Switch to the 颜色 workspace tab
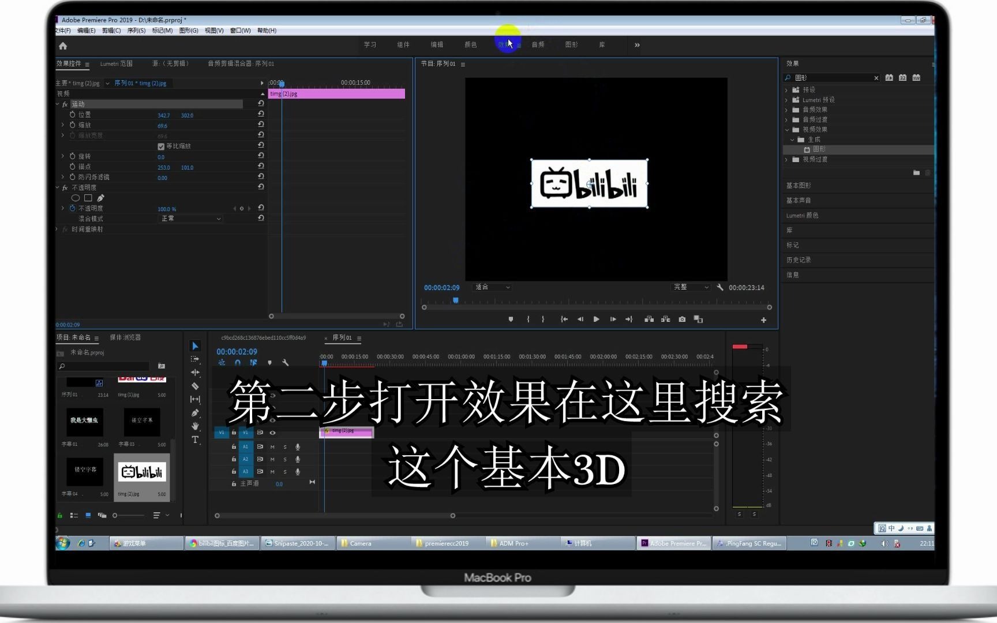 pos(470,44)
